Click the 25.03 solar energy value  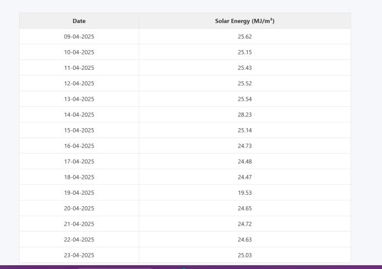[244, 255]
